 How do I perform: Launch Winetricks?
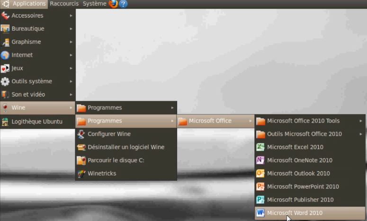[126, 174]
